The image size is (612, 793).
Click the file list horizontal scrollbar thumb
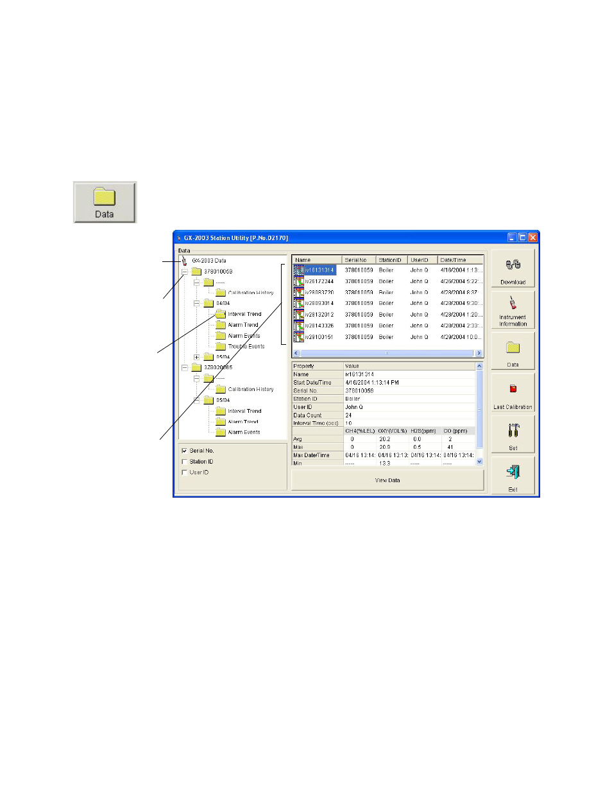click(x=387, y=353)
